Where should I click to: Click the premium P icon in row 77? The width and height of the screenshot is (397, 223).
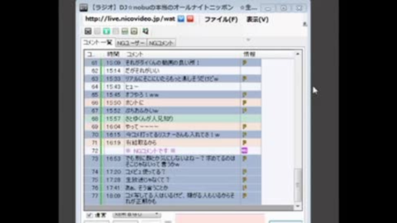(244, 196)
